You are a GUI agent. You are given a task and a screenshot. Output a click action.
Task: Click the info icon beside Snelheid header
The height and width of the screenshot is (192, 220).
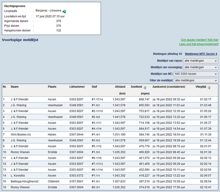pyautogui.click(x=145, y=88)
